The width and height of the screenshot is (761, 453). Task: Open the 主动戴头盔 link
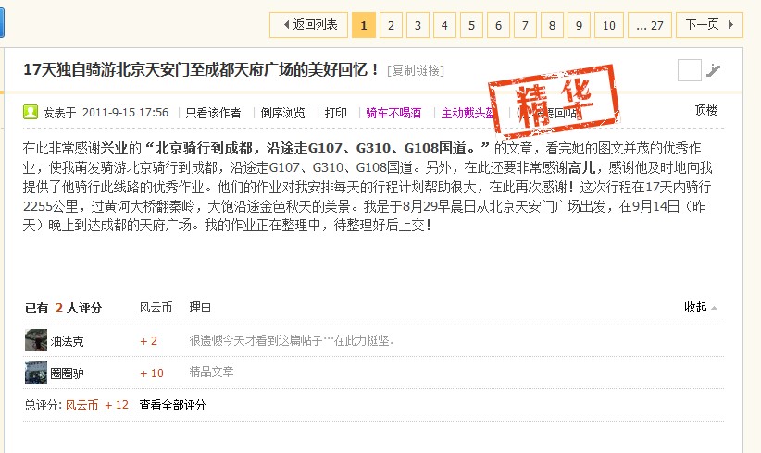[468, 113]
